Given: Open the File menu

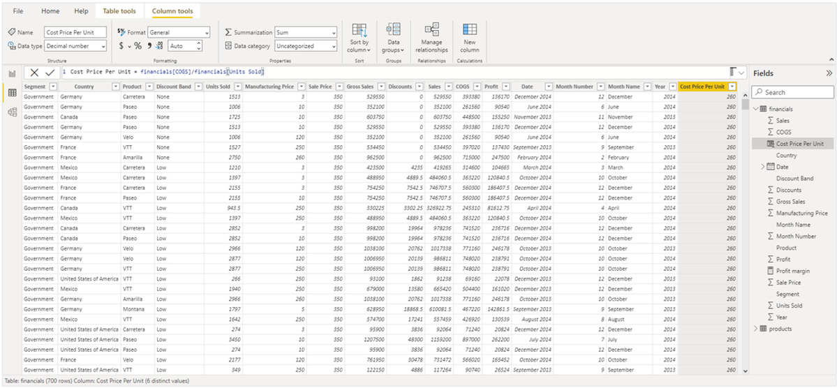Looking at the screenshot, I should click(x=18, y=10).
